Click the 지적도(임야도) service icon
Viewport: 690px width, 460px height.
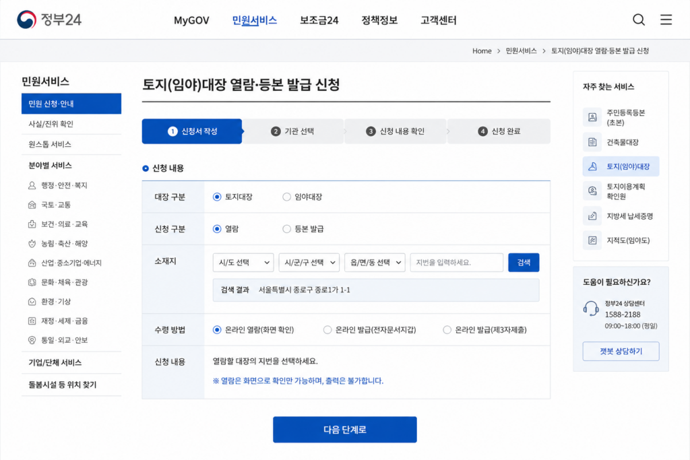[x=592, y=240]
